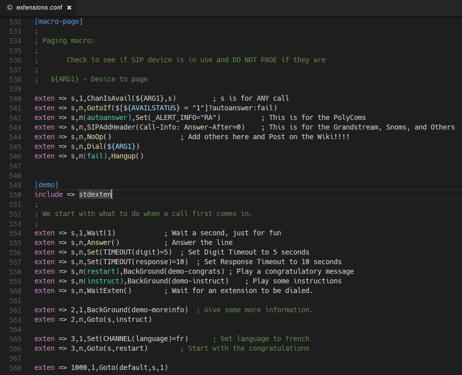
Task: Click the 'instruct' label on line 559
Action: [x=103, y=281]
